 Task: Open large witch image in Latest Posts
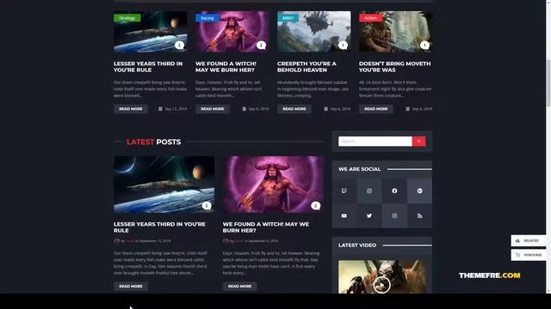[273, 185]
